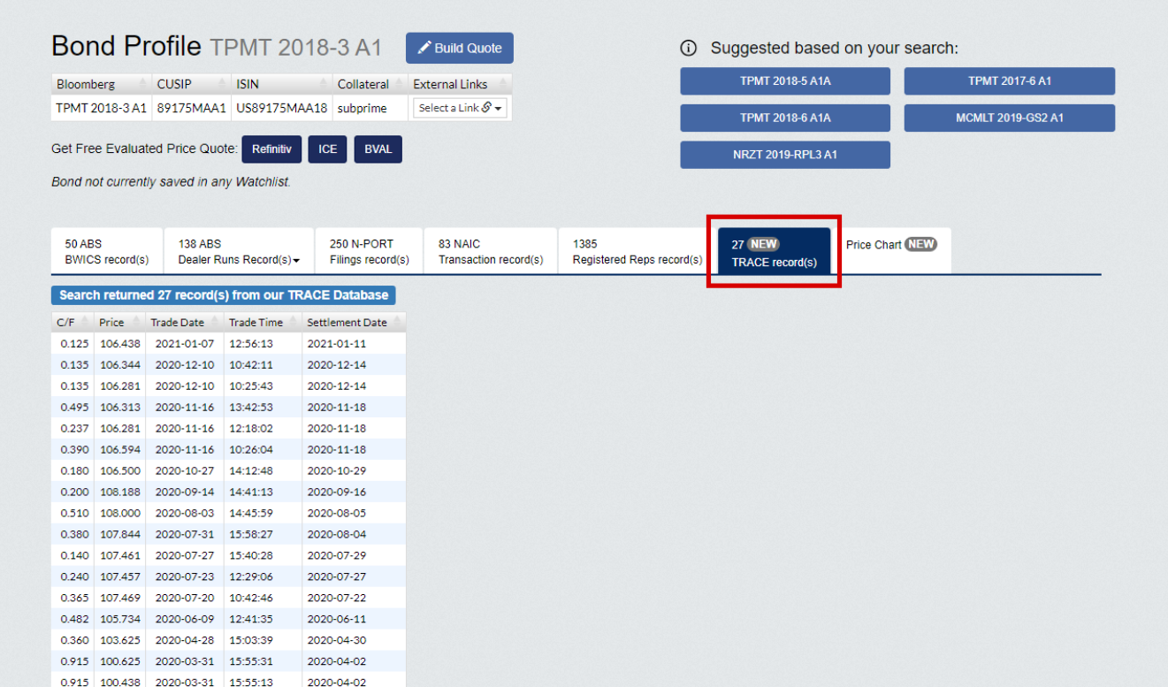The width and height of the screenshot is (1168, 687).
Task: Open the 250 N-PORT Filings tab
Action: coord(369,252)
